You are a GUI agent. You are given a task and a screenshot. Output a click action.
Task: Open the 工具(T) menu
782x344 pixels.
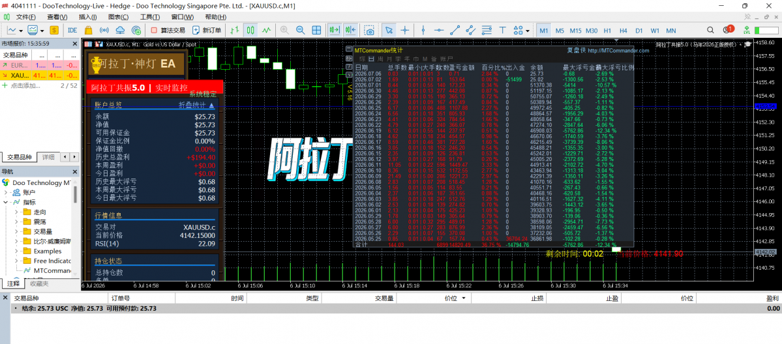149,17
